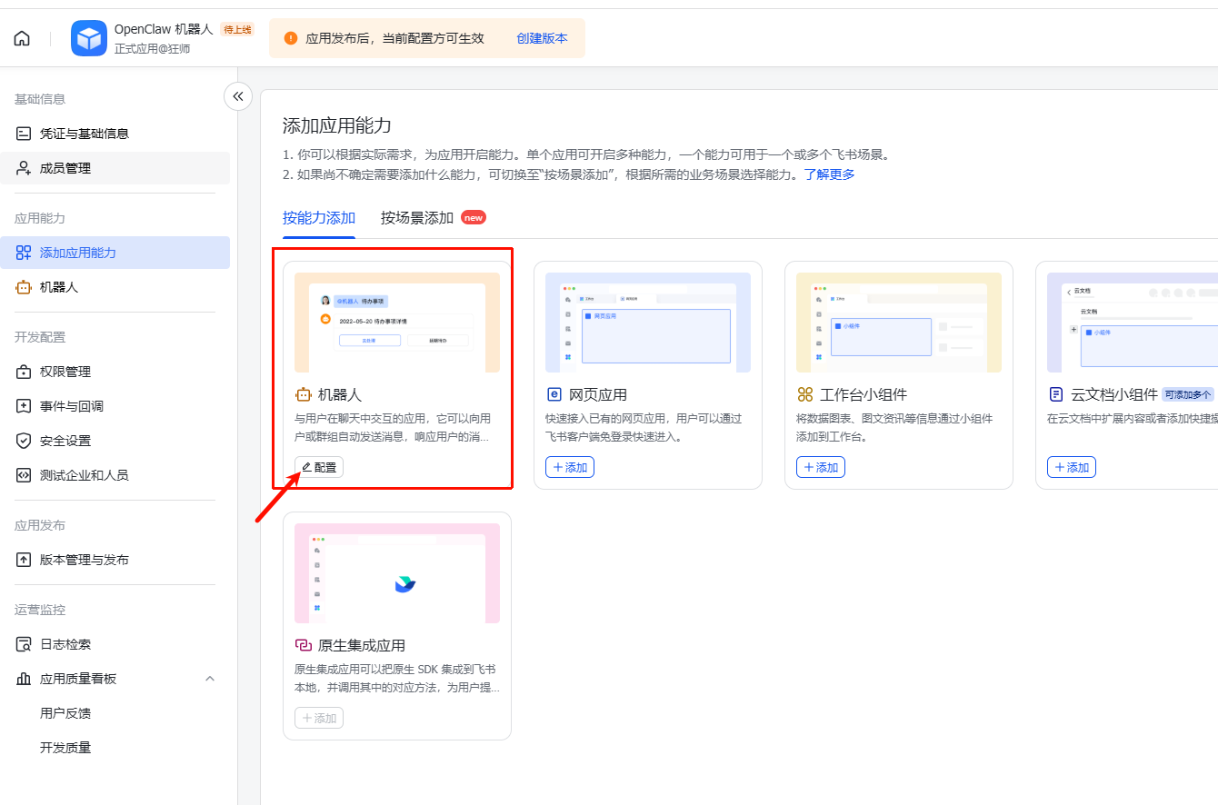
Task: Click 添加 on the 工作台小组件 card
Action: (x=821, y=467)
